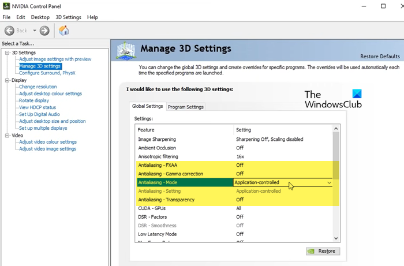Click the NVIDIA Control Panel title icon
This screenshot has width=404, height=266.
tap(6, 6)
